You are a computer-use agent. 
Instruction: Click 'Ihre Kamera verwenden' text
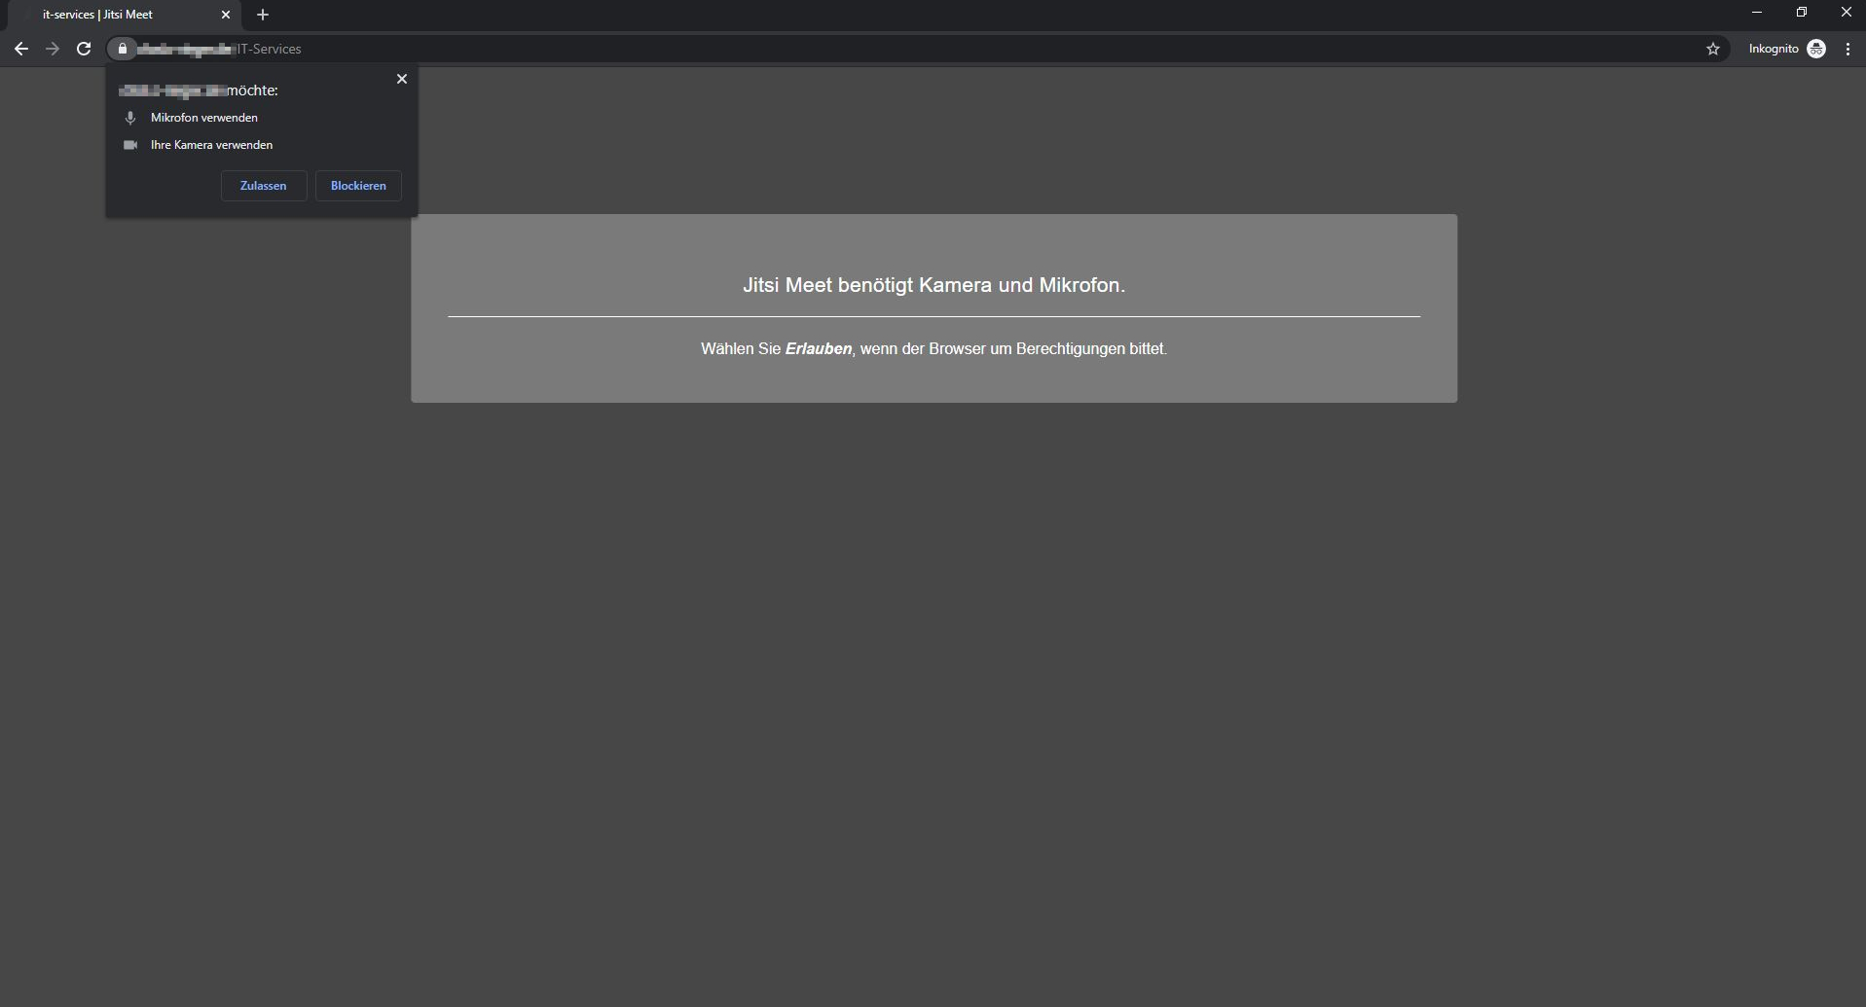pyautogui.click(x=211, y=145)
